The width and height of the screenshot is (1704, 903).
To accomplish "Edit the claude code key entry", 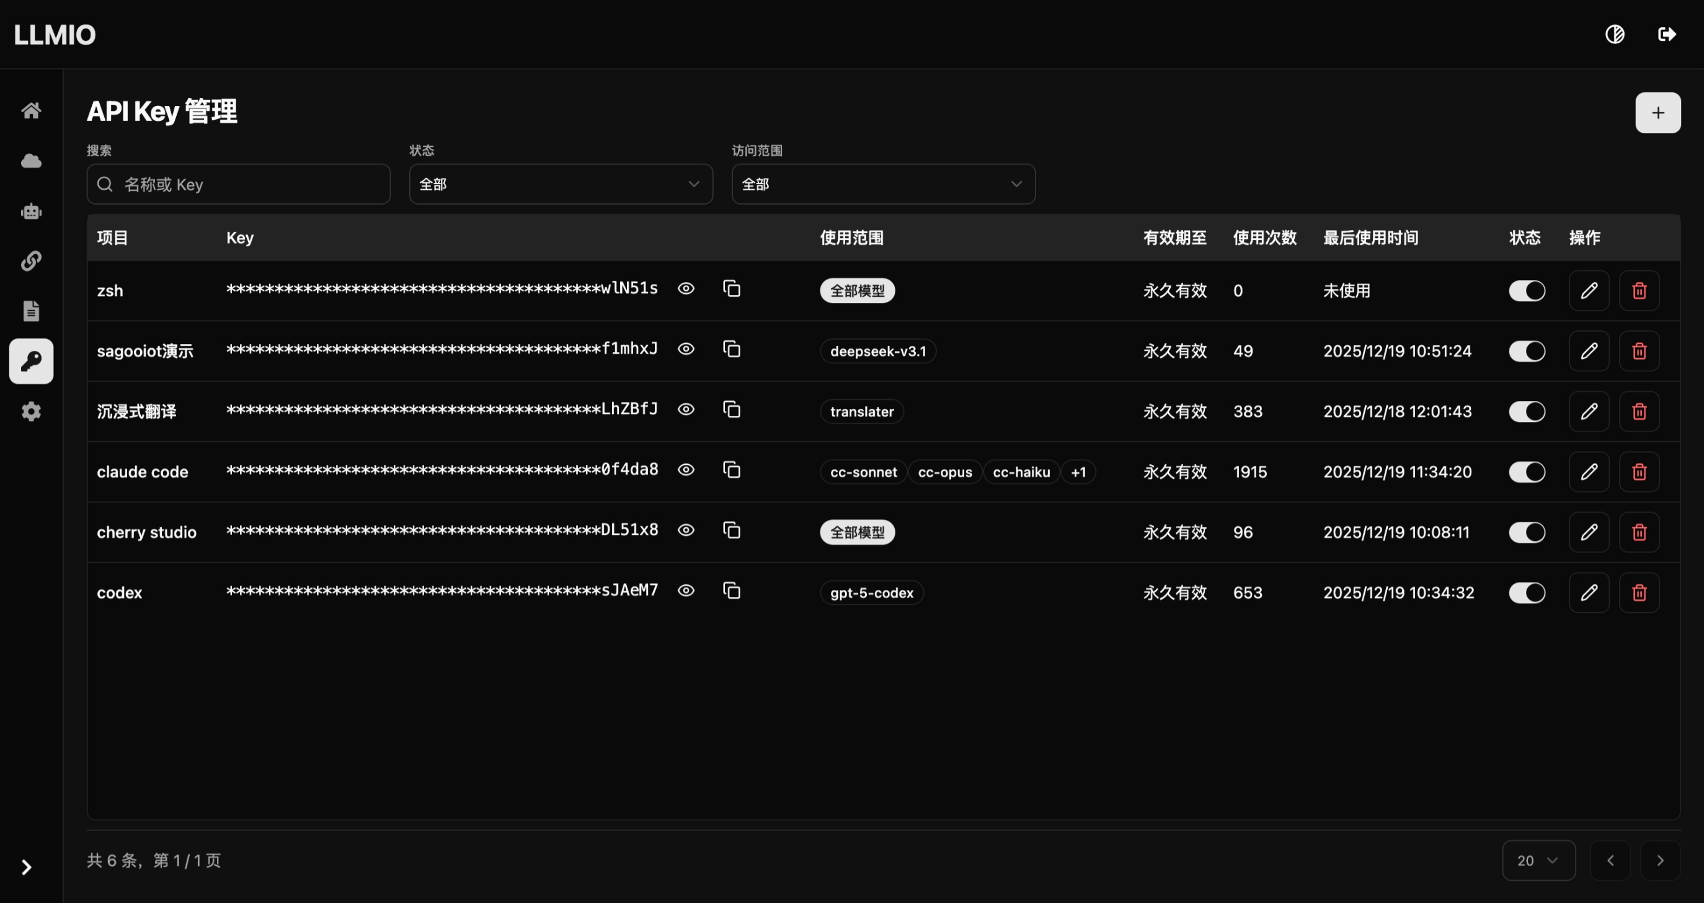I will coord(1588,471).
